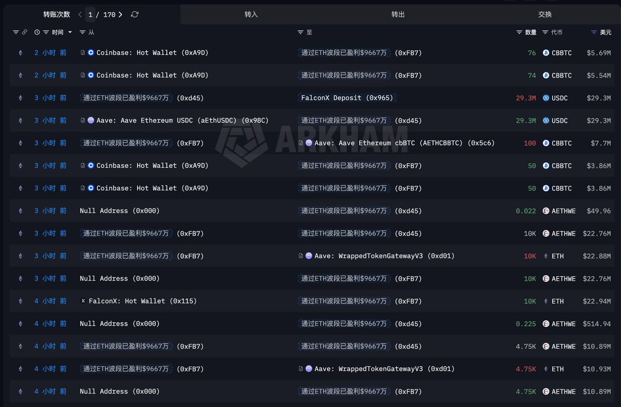Click the 时间 column header label
Screen dimensions: 621x407
(x=57, y=32)
